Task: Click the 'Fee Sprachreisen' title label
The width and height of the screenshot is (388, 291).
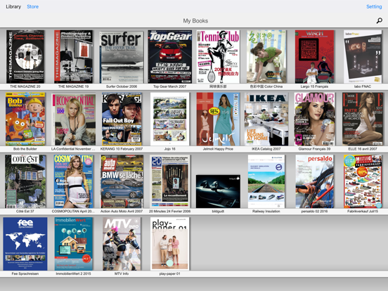Action: 25,273
